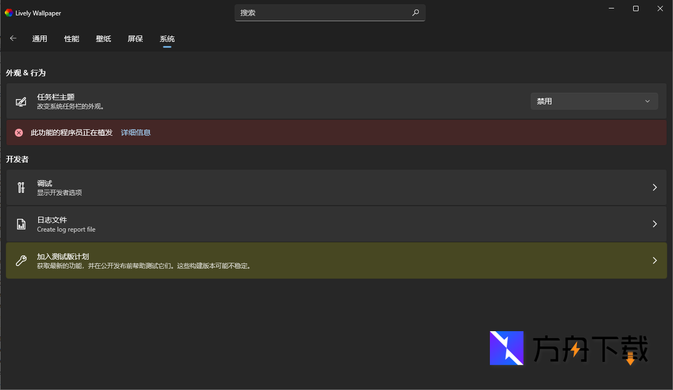Click the 任务栏主题 monitor icon
This screenshot has width=673, height=390.
click(21, 101)
